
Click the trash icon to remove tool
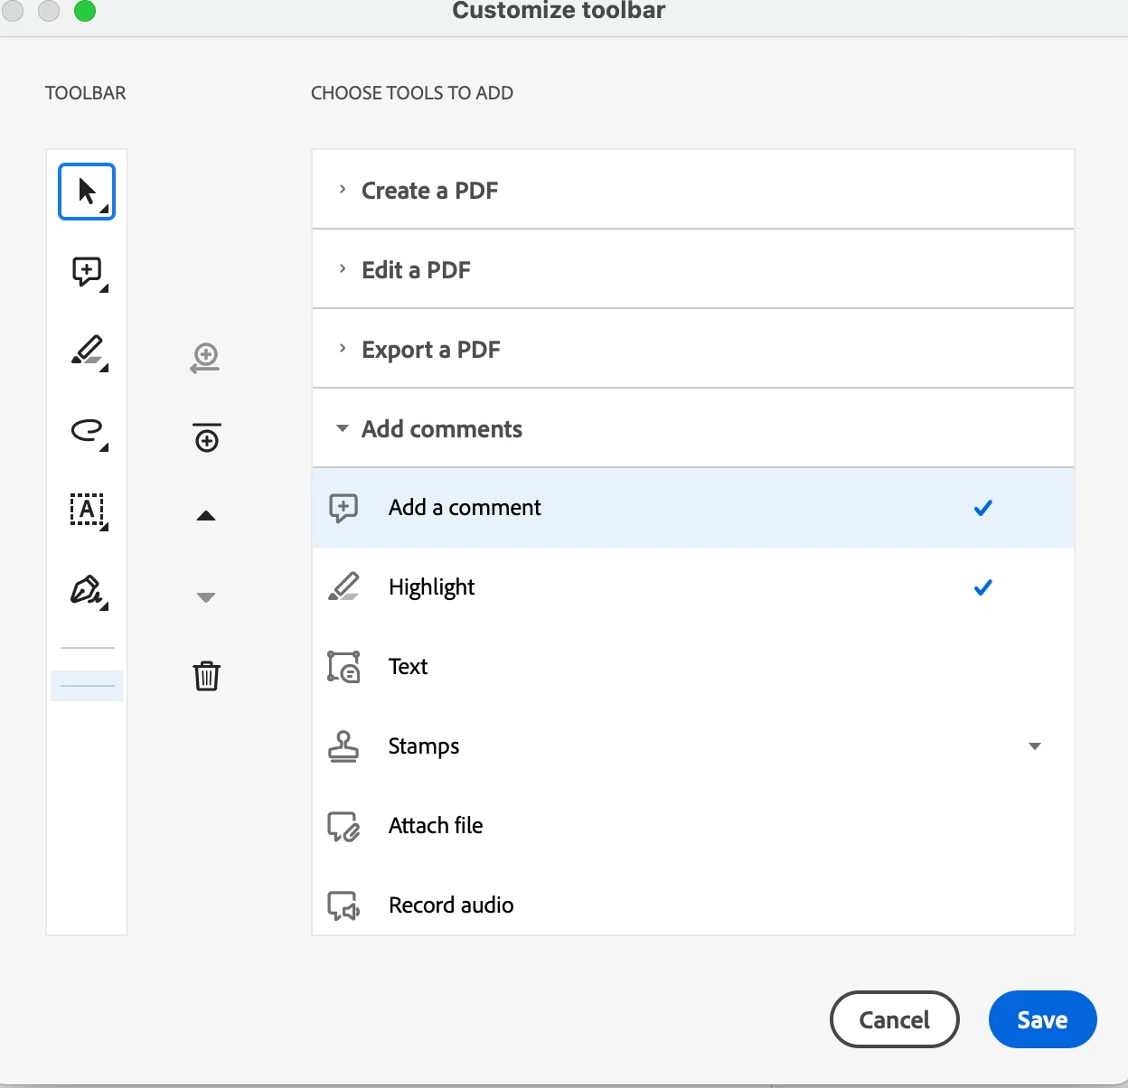[x=207, y=675]
